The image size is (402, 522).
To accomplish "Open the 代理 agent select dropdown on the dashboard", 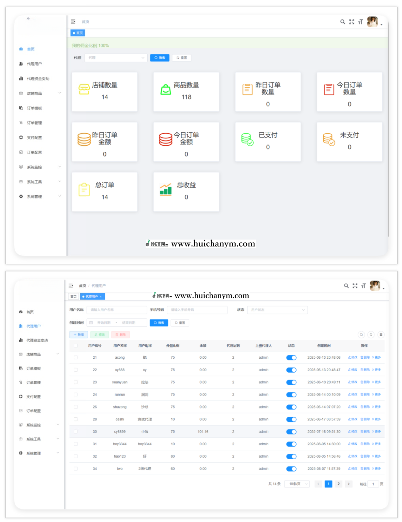I will (x=116, y=58).
